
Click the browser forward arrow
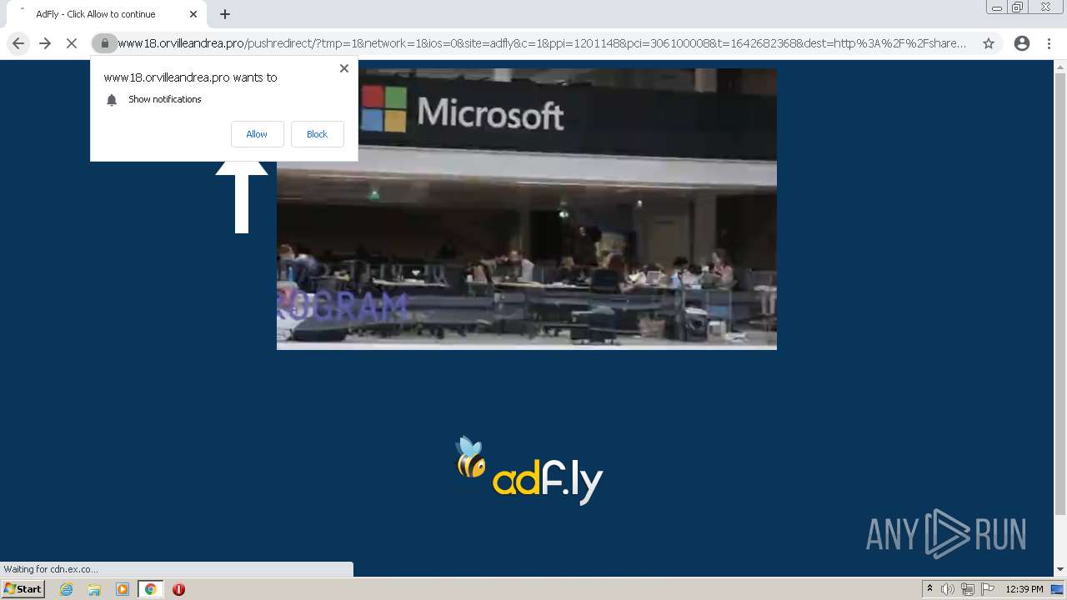coord(45,43)
